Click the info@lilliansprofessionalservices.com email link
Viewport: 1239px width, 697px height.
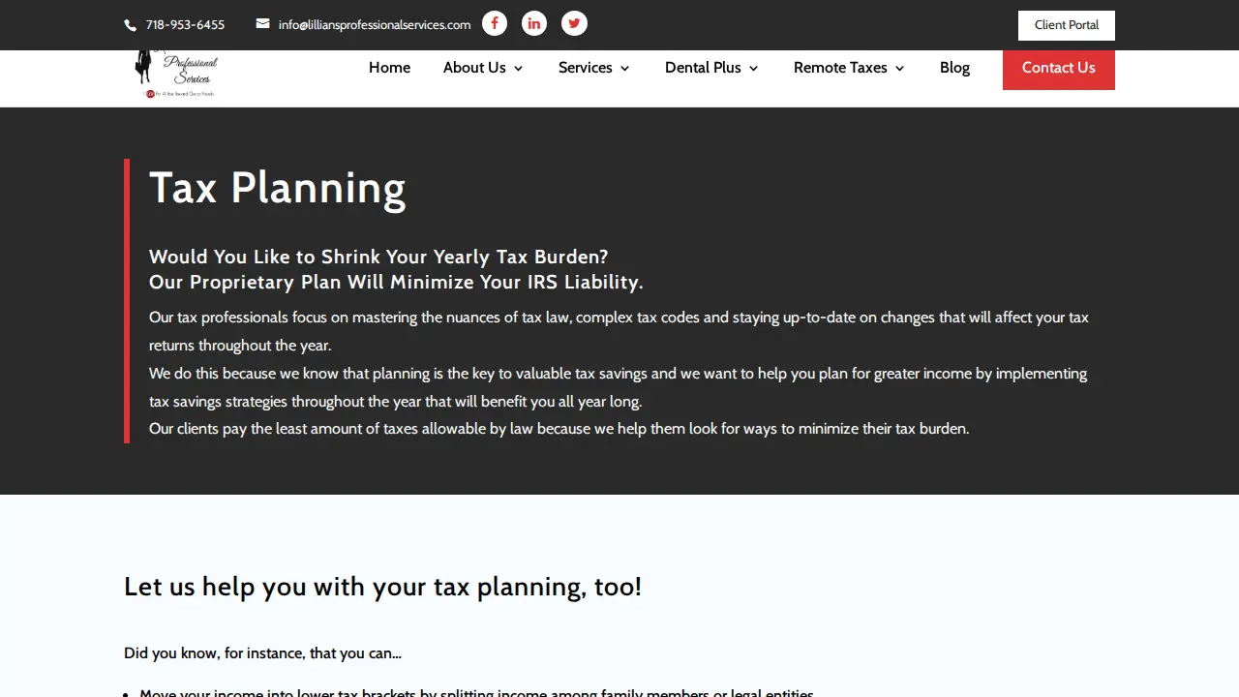click(375, 25)
